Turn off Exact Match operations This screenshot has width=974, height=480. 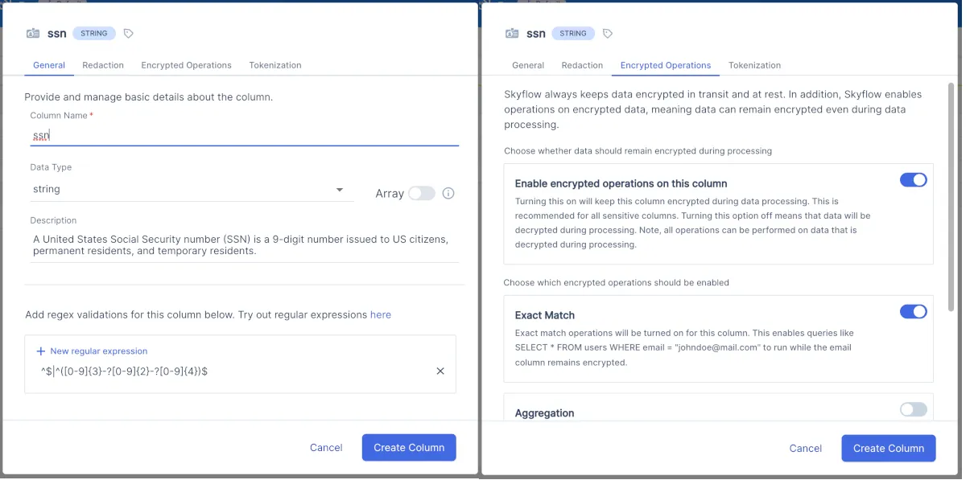pos(914,311)
